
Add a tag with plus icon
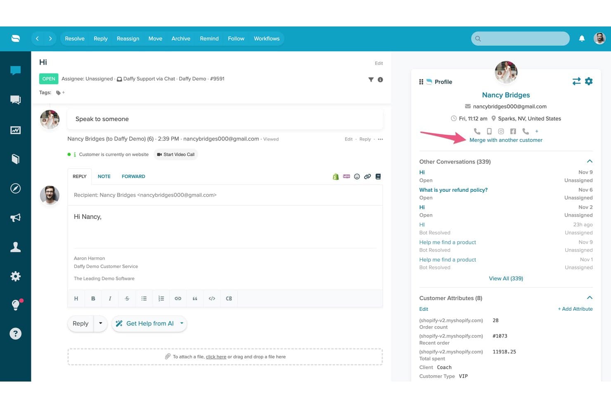[63, 93]
